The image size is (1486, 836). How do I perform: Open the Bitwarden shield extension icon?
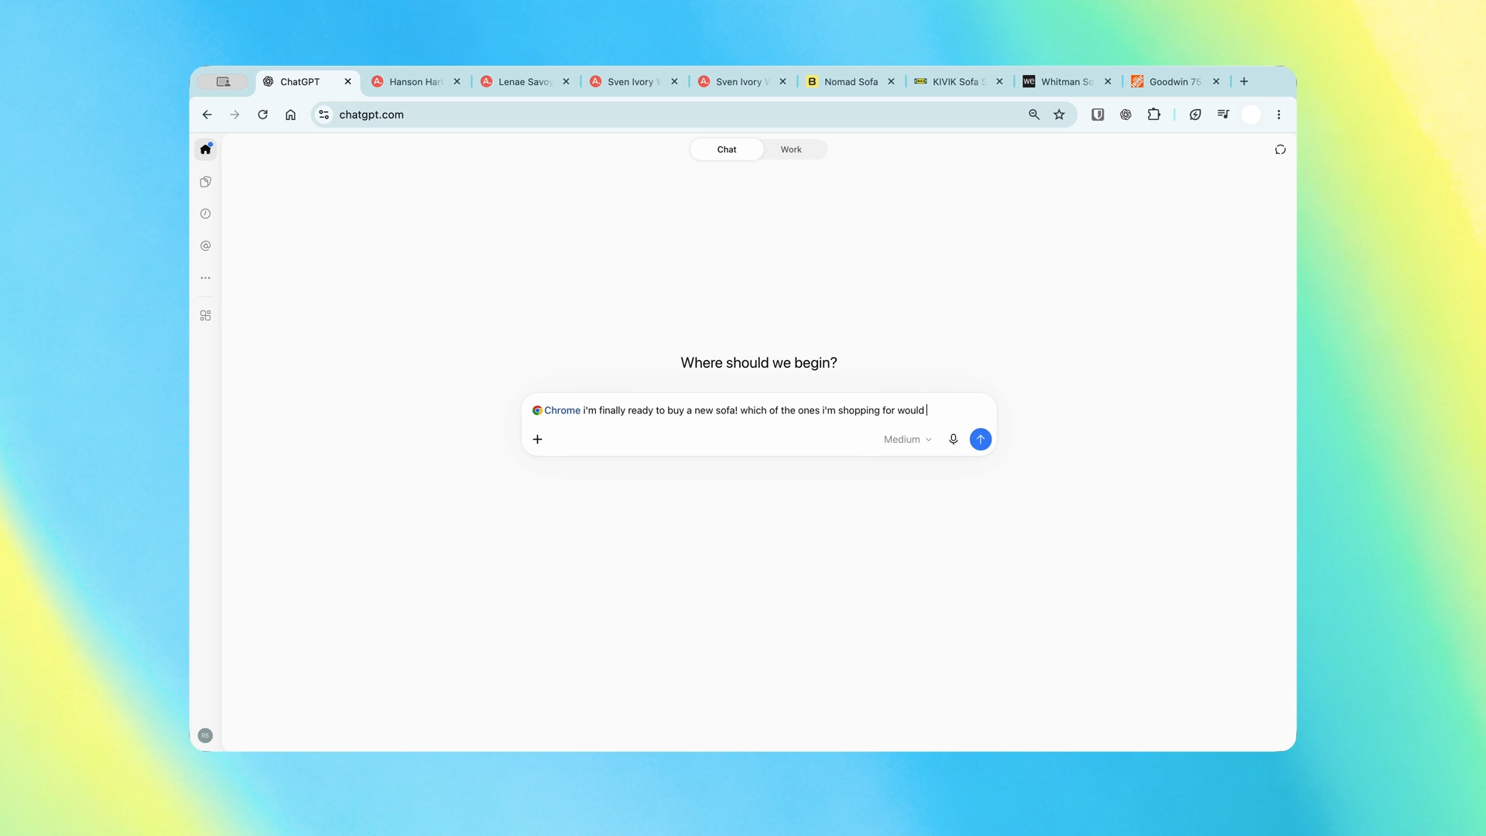pos(1097,115)
